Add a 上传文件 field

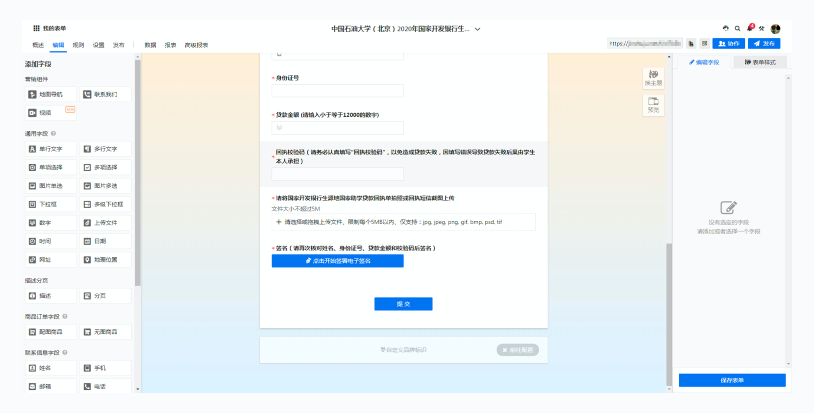[x=106, y=223]
